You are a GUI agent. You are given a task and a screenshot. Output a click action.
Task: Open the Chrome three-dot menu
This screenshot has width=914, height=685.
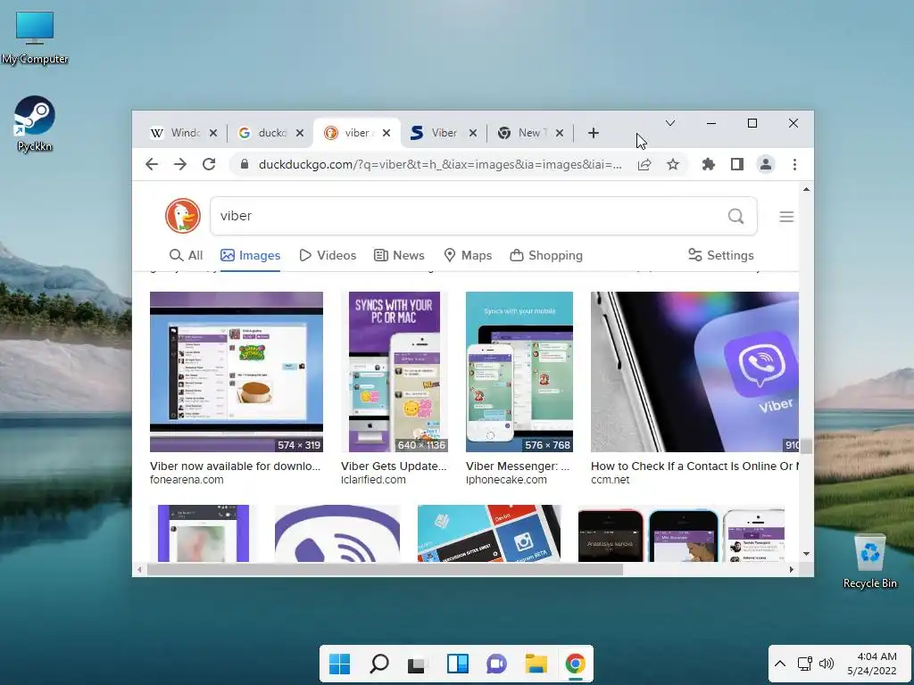(794, 164)
